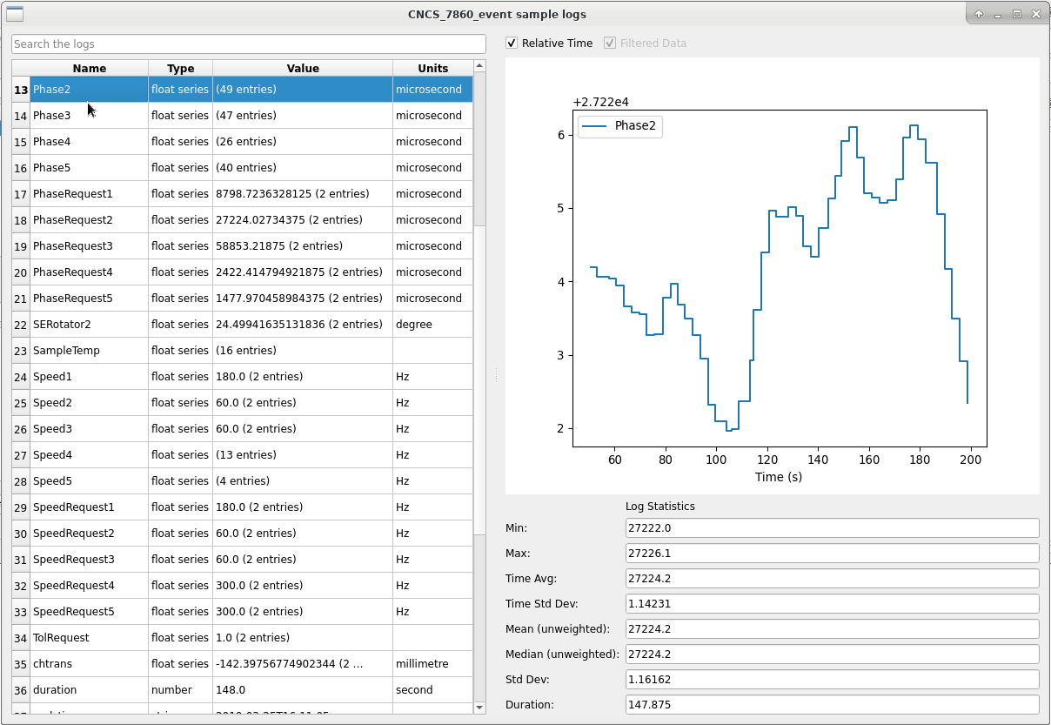Select the Speed4 log entry
Image resolution: width=1051 pixels, height=725 pixels.
tap(87, 454)
